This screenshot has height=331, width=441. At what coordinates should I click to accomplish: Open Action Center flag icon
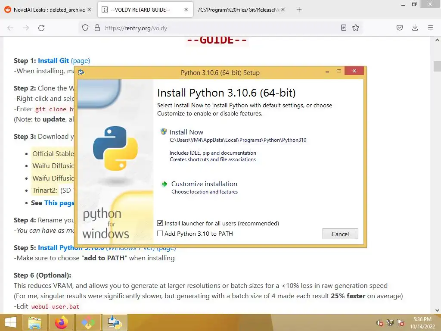tap(401, 322)
